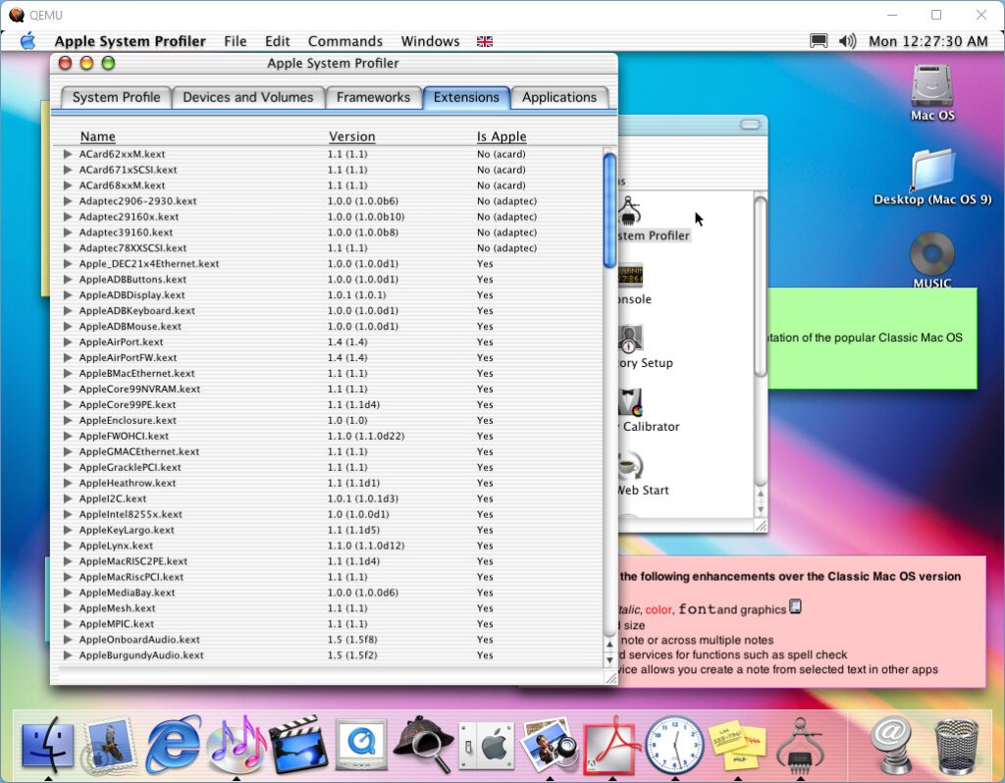Viewport: 1005px width, 783px height.
Task: Click the volume icon in menu bar
Action: (848, 41)
